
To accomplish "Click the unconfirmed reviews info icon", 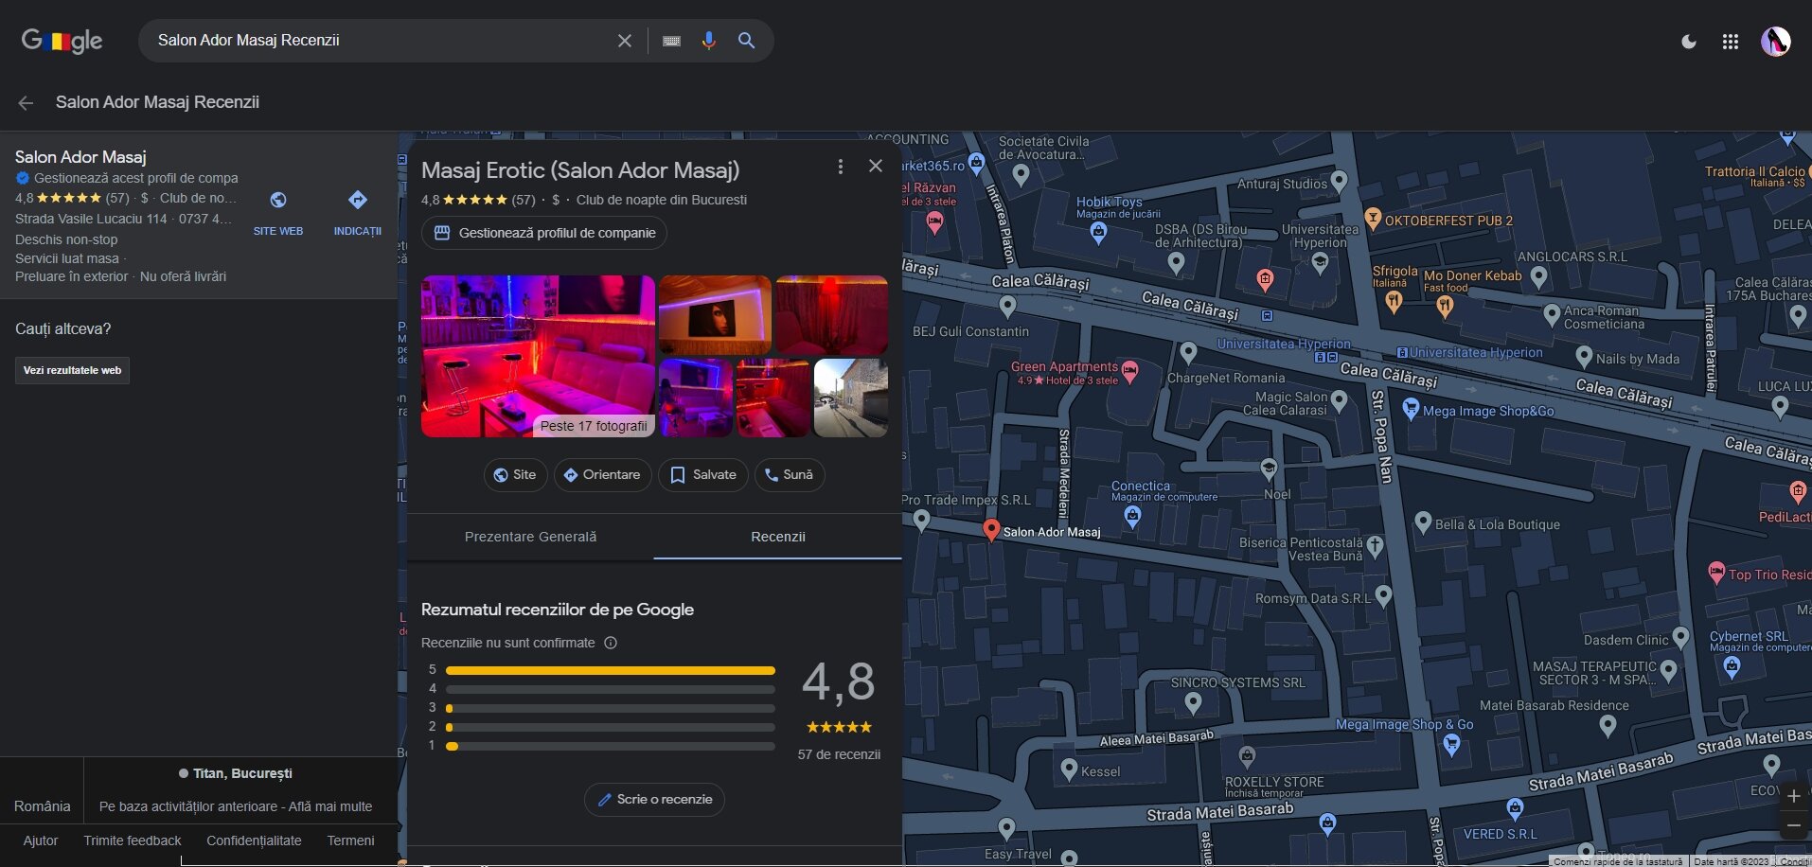I will tap(611, 643).
